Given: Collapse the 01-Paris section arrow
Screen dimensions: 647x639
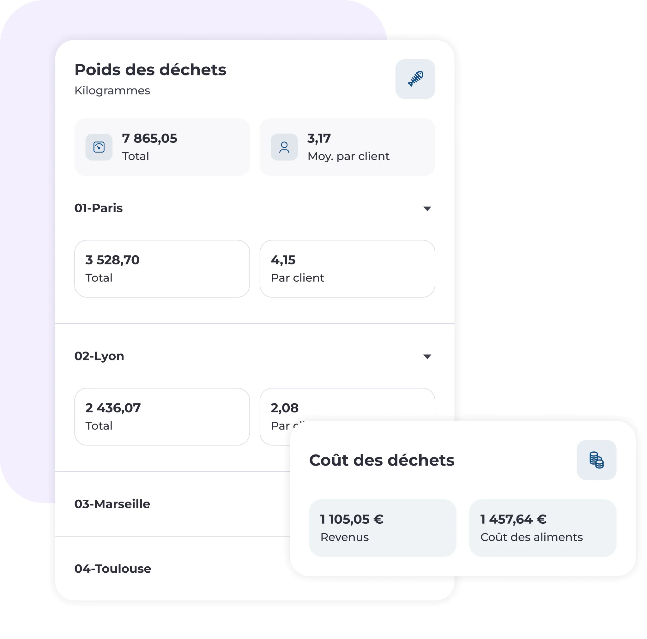Looking at the screenshot, I should tap(427, 209).
